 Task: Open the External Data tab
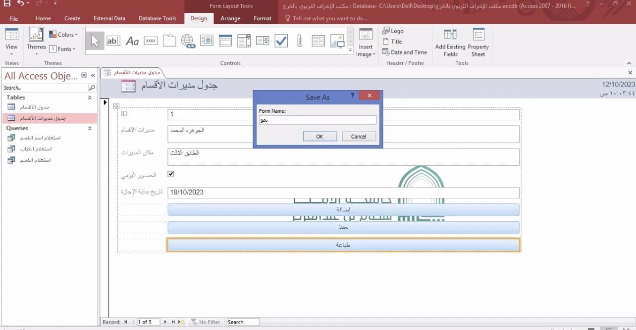click(109, 18)
